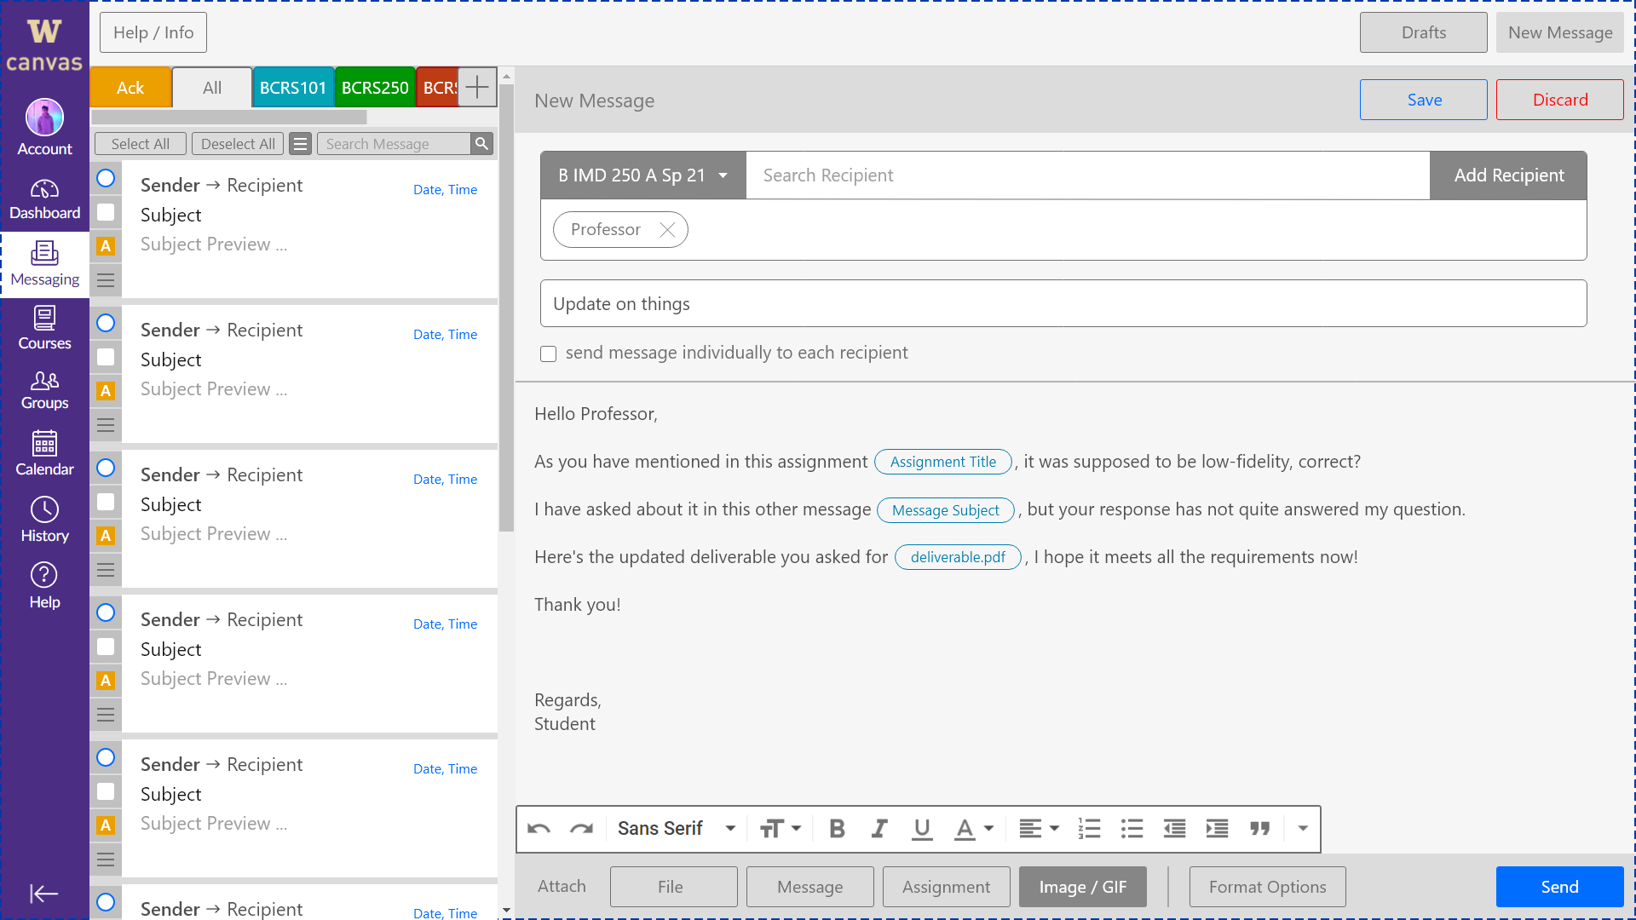Tick the second message's checkbox
Image resolution: width=1636 pixels, height=920 pixels.
point(106,357)
